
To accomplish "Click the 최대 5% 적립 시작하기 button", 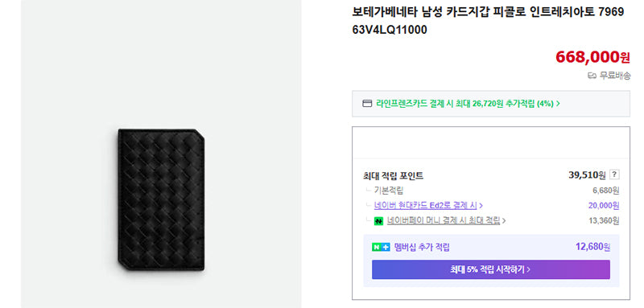I will (491, 269).
